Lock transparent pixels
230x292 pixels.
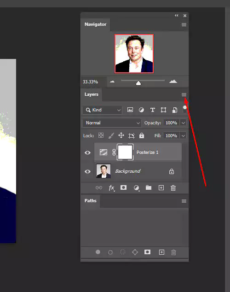point(101,135)
